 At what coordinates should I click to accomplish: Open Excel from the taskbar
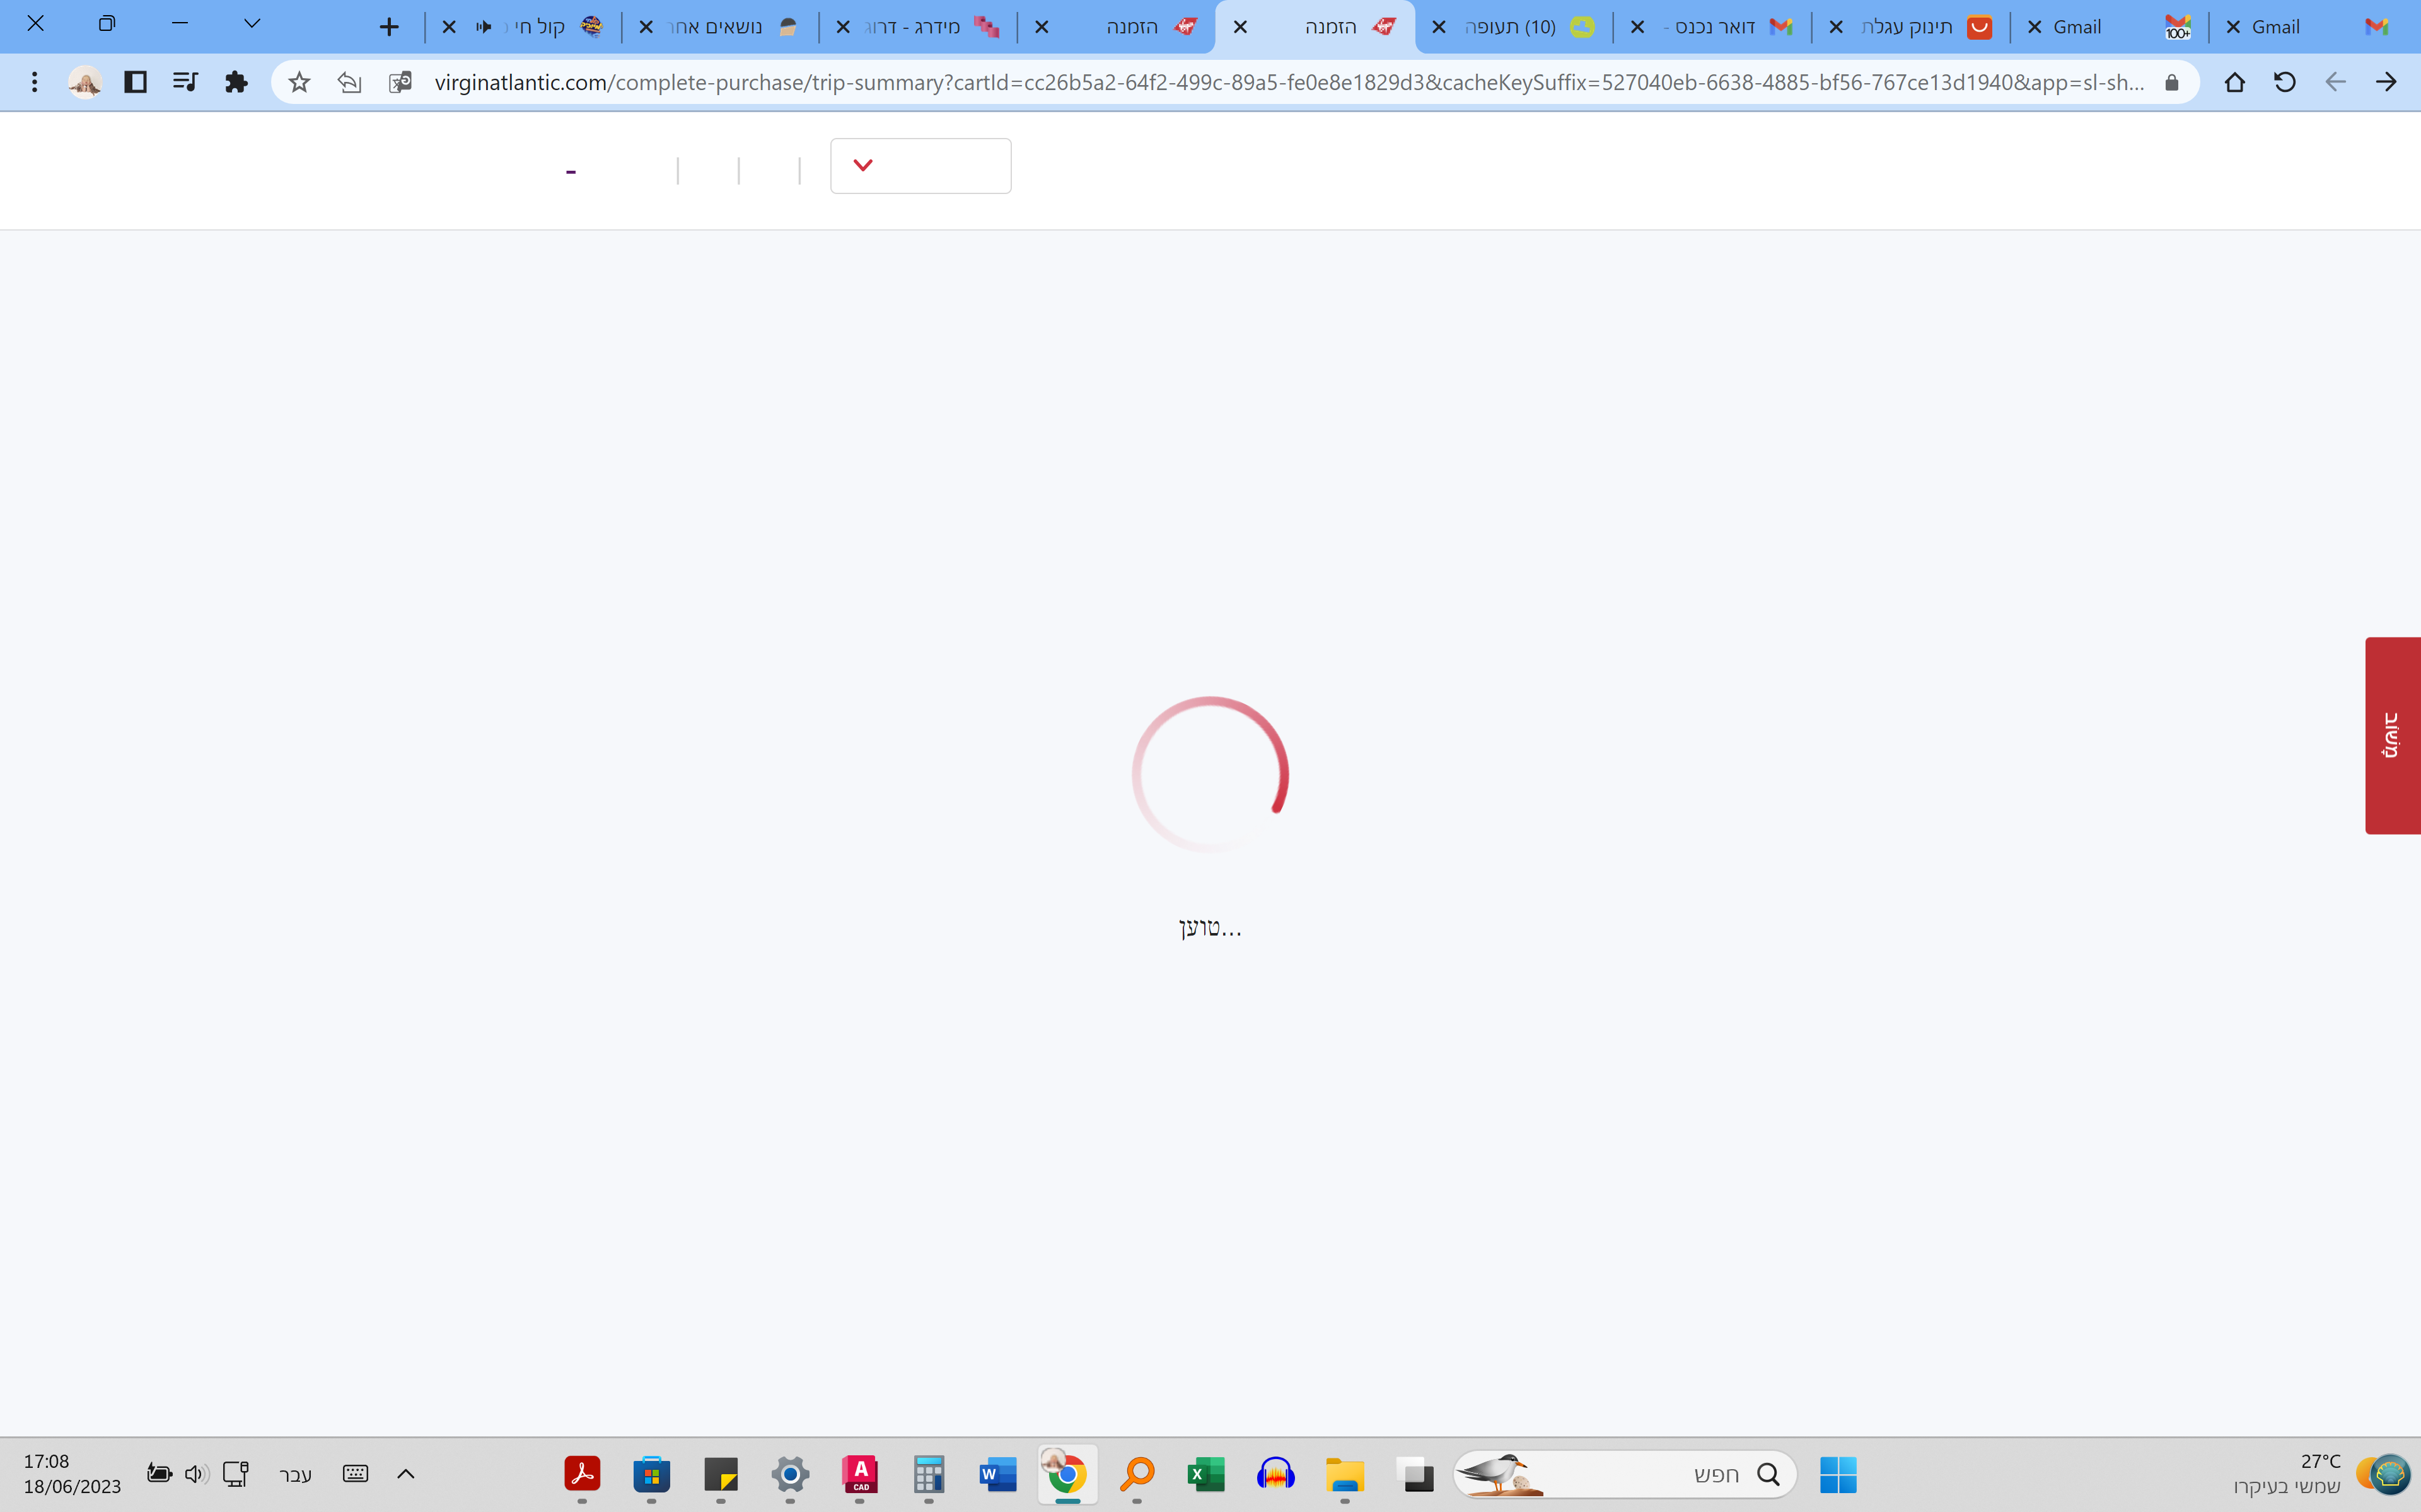(1205, 1474)
